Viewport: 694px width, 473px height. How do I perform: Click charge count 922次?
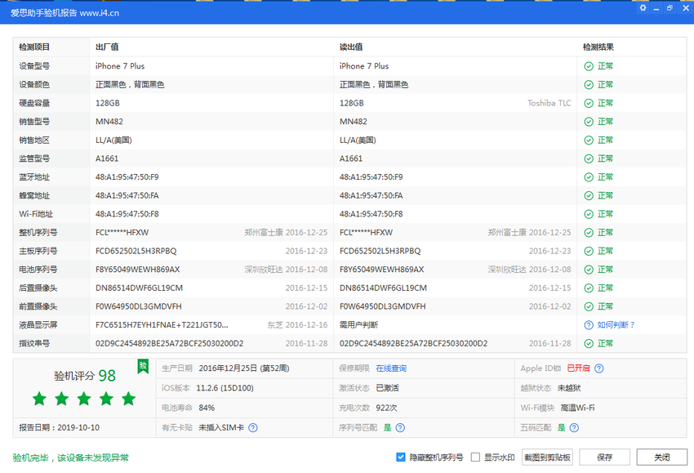386,408
